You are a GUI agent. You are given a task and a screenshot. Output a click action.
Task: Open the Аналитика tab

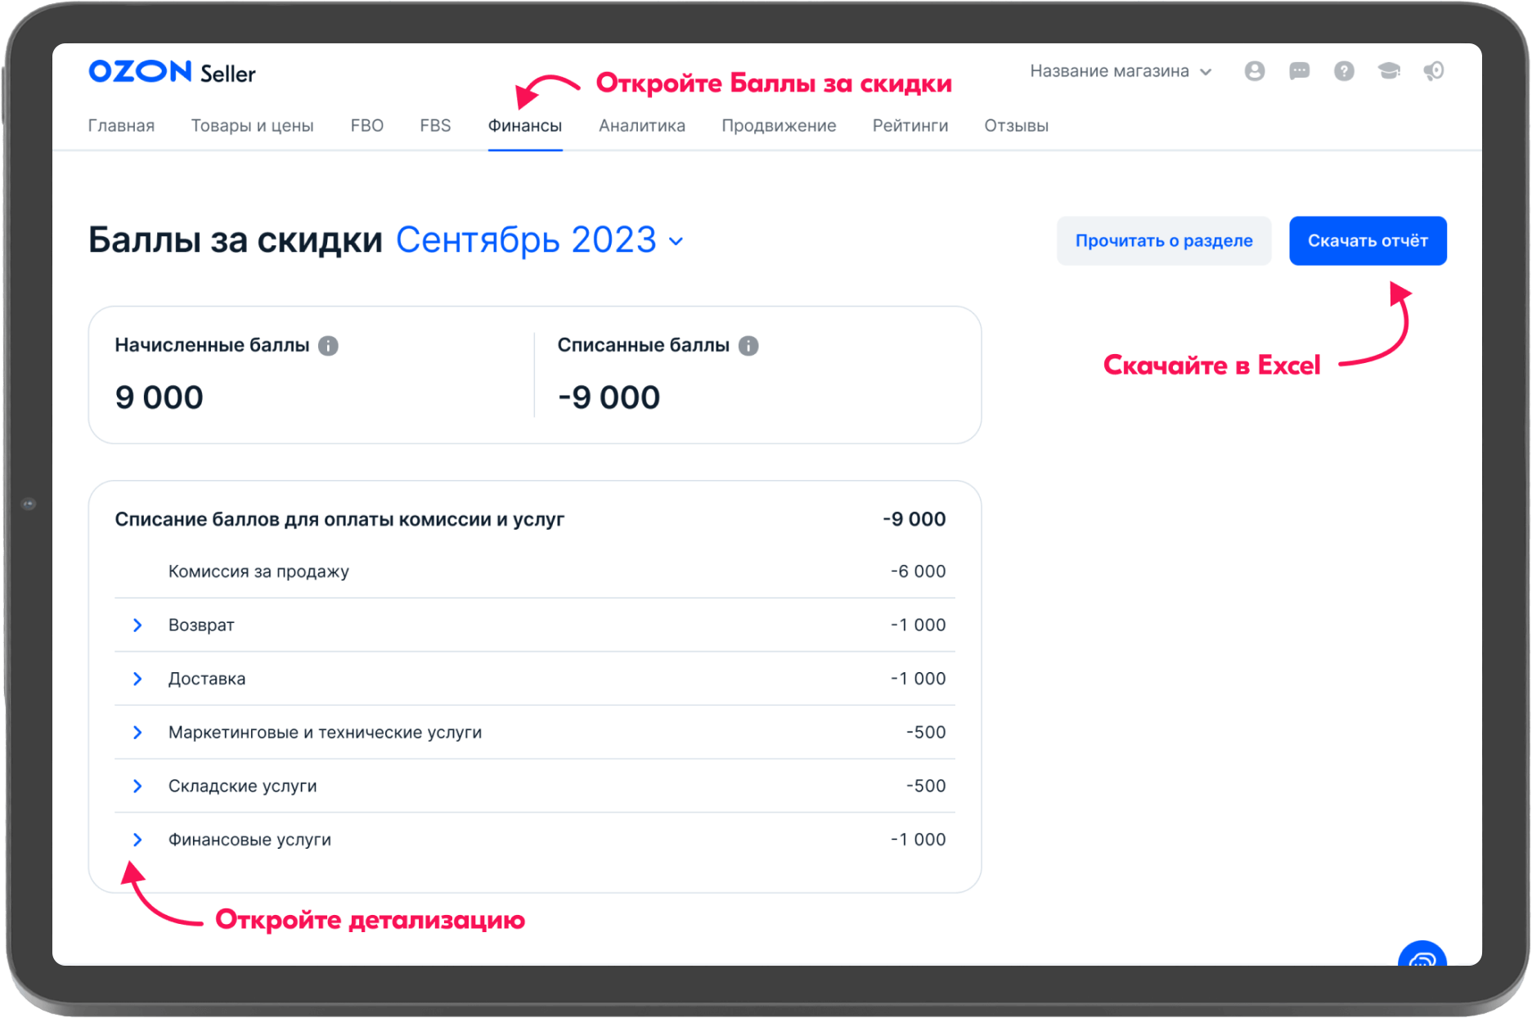click(x=642, y=126)
